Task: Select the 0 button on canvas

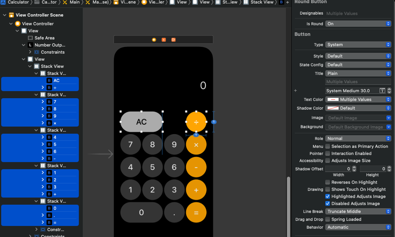Action: coord(141,213)
